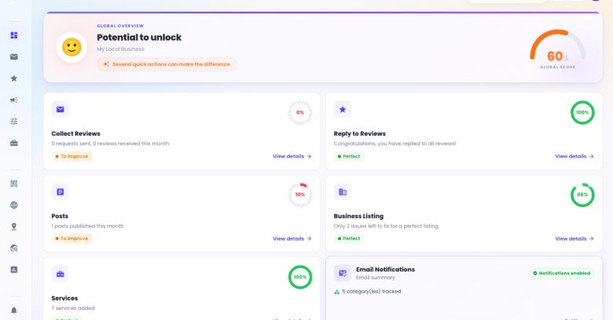
Task: View details for Collect Reviews
Action: click(292, 156)
